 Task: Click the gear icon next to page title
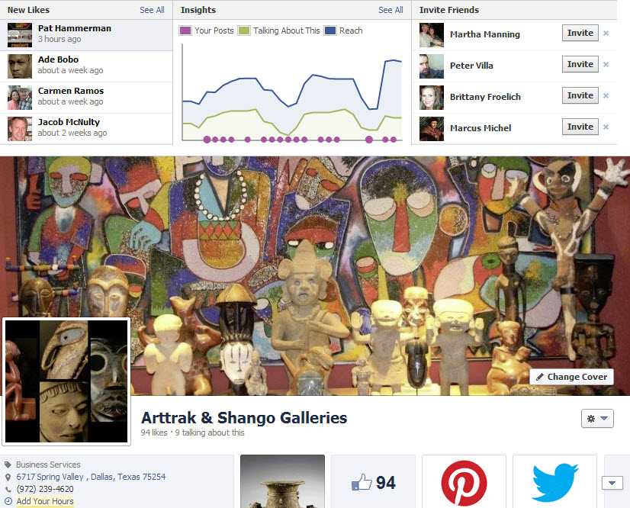pos(591,419)
